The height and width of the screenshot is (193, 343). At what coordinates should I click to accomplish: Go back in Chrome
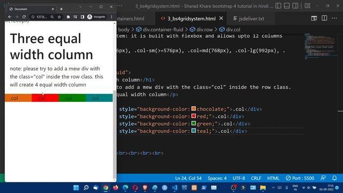coord(10,17)
